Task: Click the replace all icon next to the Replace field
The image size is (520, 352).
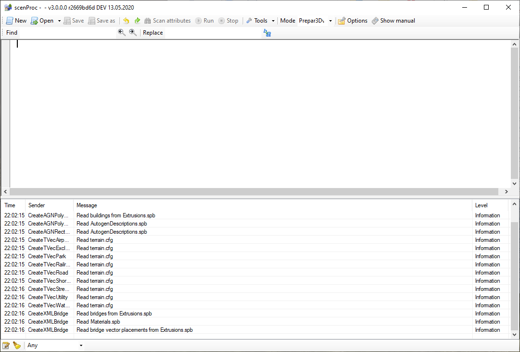Action: 267,32
